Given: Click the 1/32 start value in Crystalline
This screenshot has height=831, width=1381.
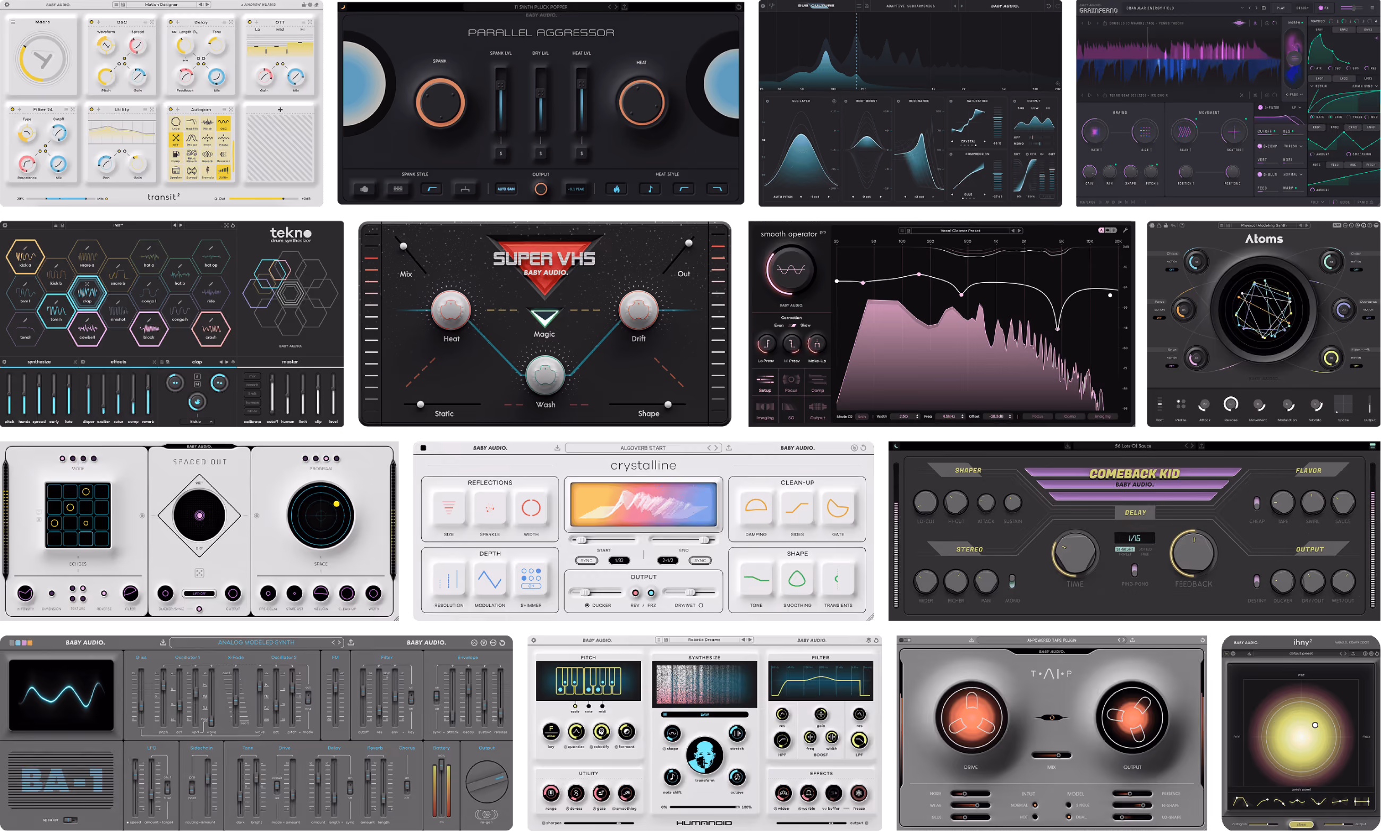Looking at the screenshot, I should (x=619, y=561).
